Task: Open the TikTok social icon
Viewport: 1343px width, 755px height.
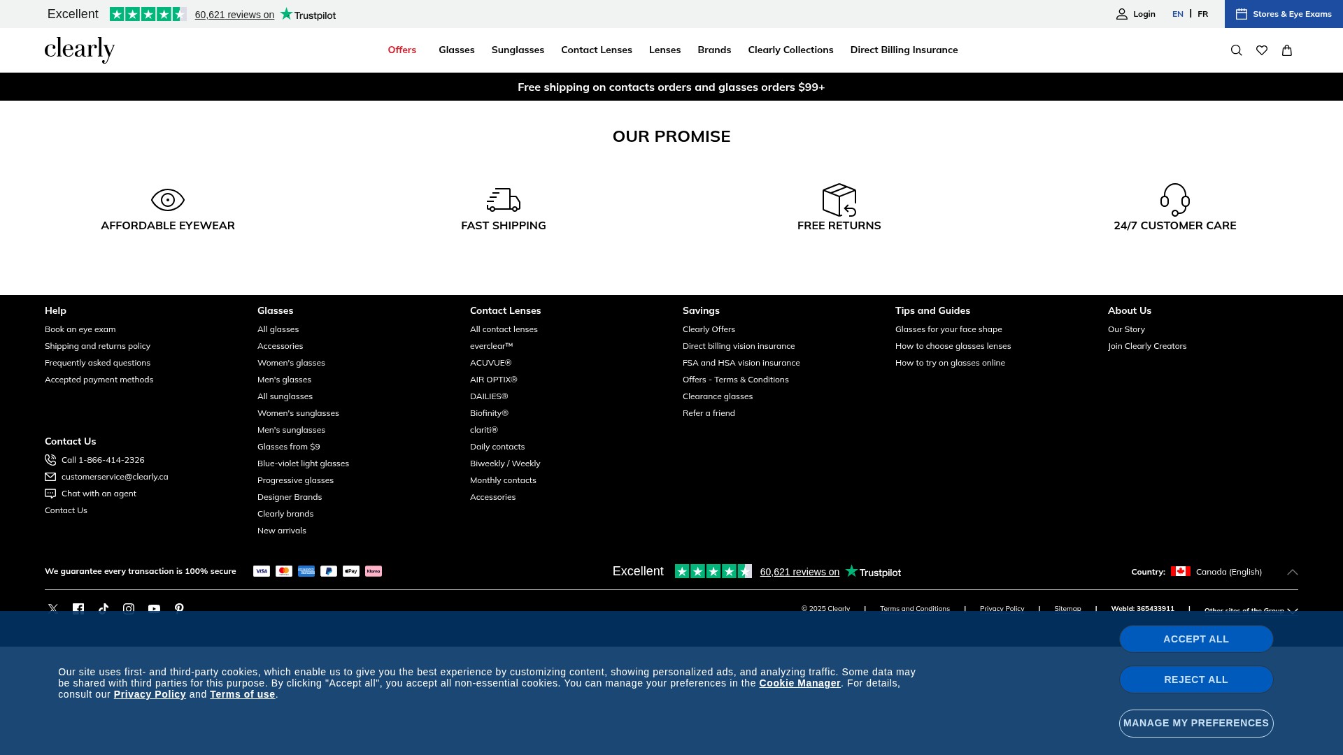Action: [x=104, y=609]
